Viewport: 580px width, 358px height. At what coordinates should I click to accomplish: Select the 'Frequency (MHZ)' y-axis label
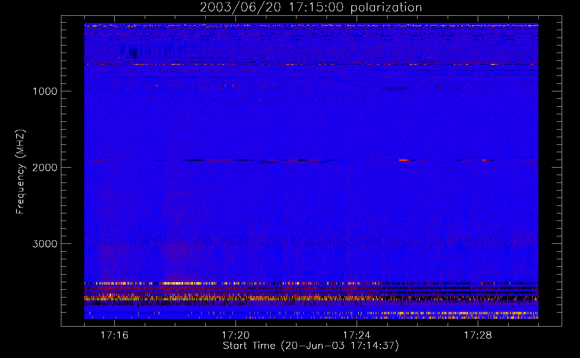click(x=21, y=171)
